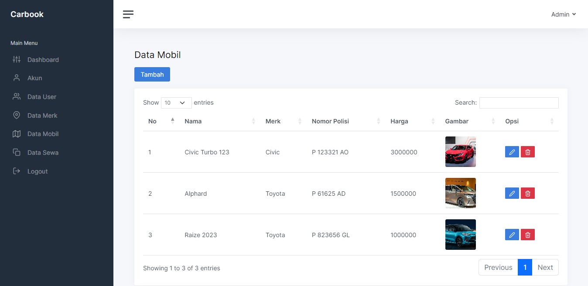Click the edit pencil icon for Alphard

(512, 193)
